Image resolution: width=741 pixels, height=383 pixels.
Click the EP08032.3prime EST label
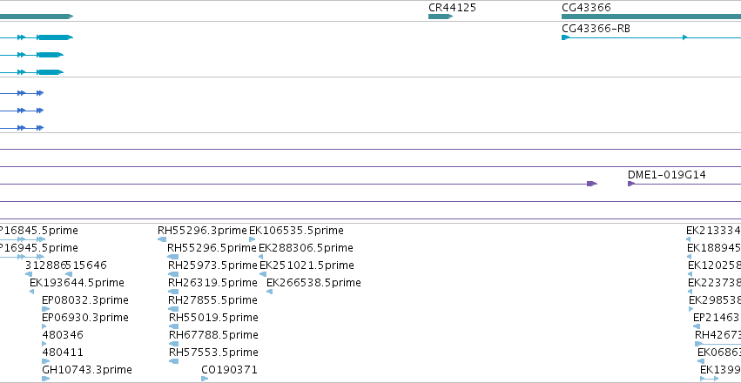tap(85, 300)
